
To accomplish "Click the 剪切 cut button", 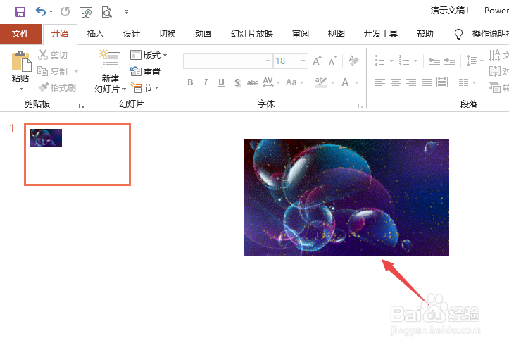I will pyautogui.click(x=53, y=55).
